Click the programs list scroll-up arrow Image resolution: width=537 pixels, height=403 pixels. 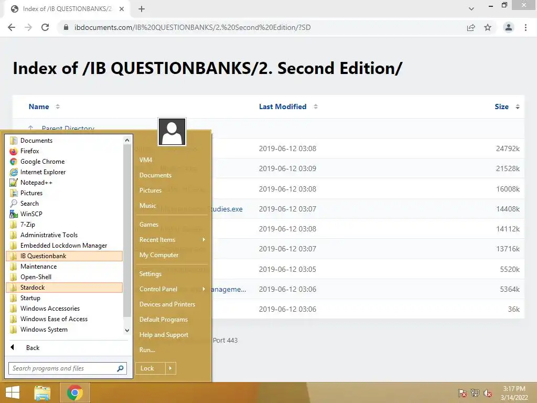click(x=127, y=140)
